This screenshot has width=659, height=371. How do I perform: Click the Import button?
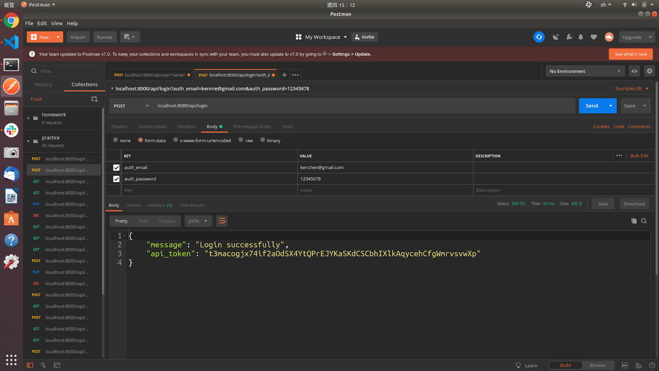(x=78, y=37)
